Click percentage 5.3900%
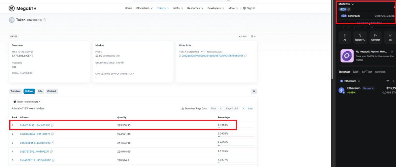The height and width of the screenshot is (167, 396). point(223,134)
